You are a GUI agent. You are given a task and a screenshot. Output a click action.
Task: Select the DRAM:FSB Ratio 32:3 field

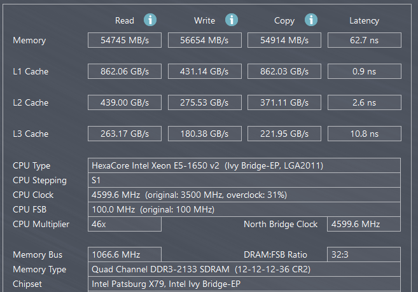[364, 254]
